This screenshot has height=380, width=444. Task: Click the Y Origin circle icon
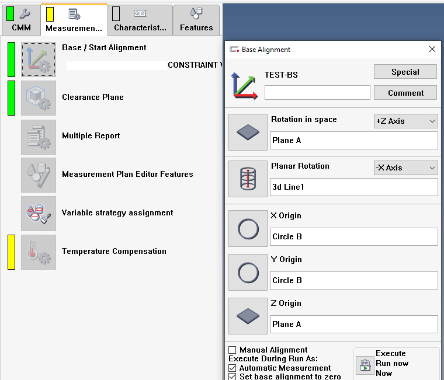click(x=248, y=272)
